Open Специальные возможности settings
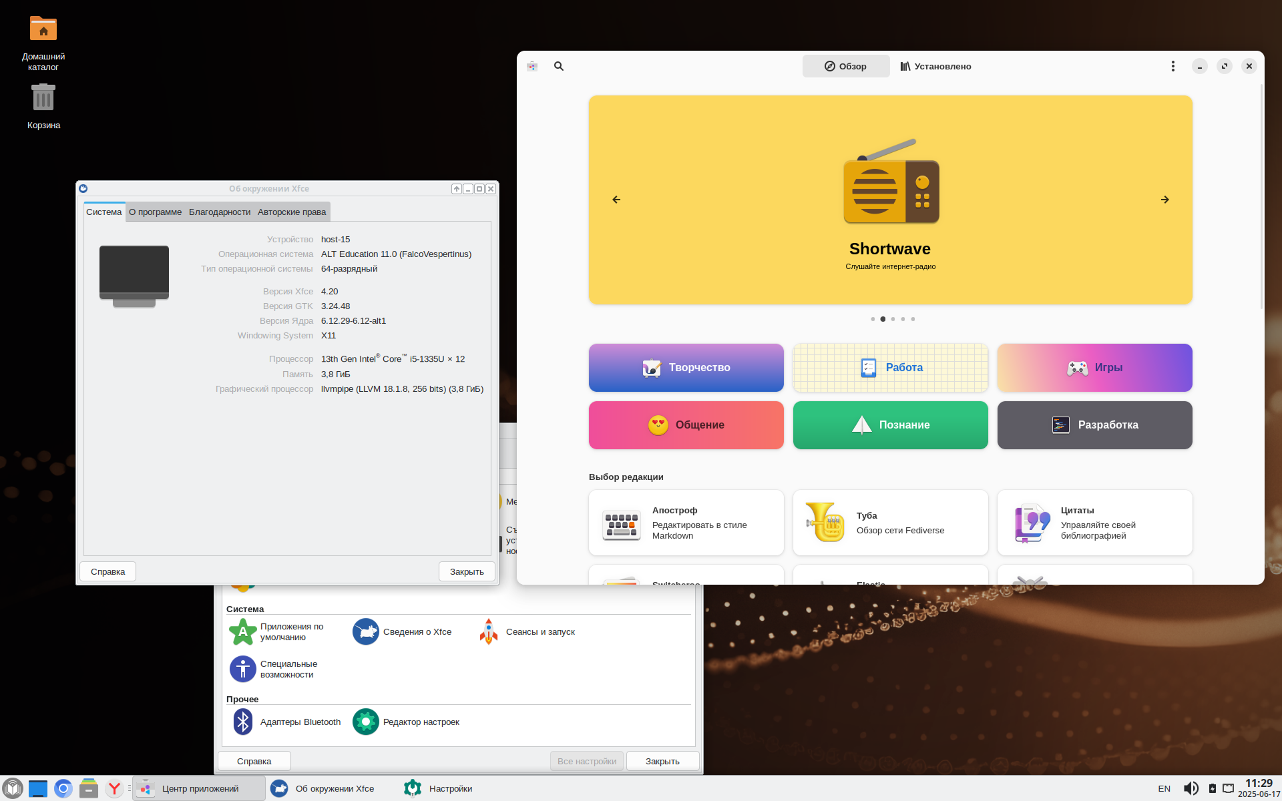 click(274, 669)
